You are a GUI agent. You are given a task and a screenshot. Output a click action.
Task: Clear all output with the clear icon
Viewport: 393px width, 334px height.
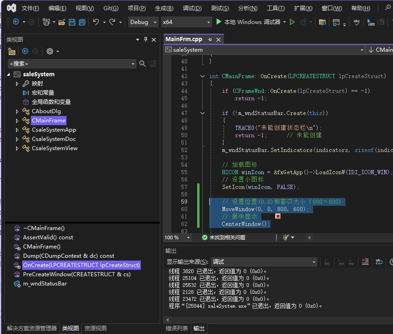point(365,262)
